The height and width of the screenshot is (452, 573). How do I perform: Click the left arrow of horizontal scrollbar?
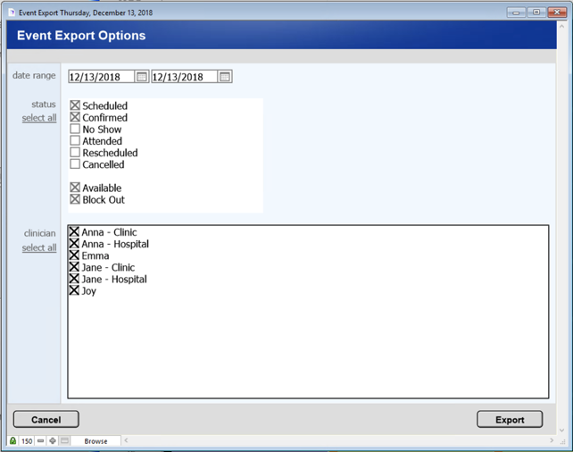(126, 441)
